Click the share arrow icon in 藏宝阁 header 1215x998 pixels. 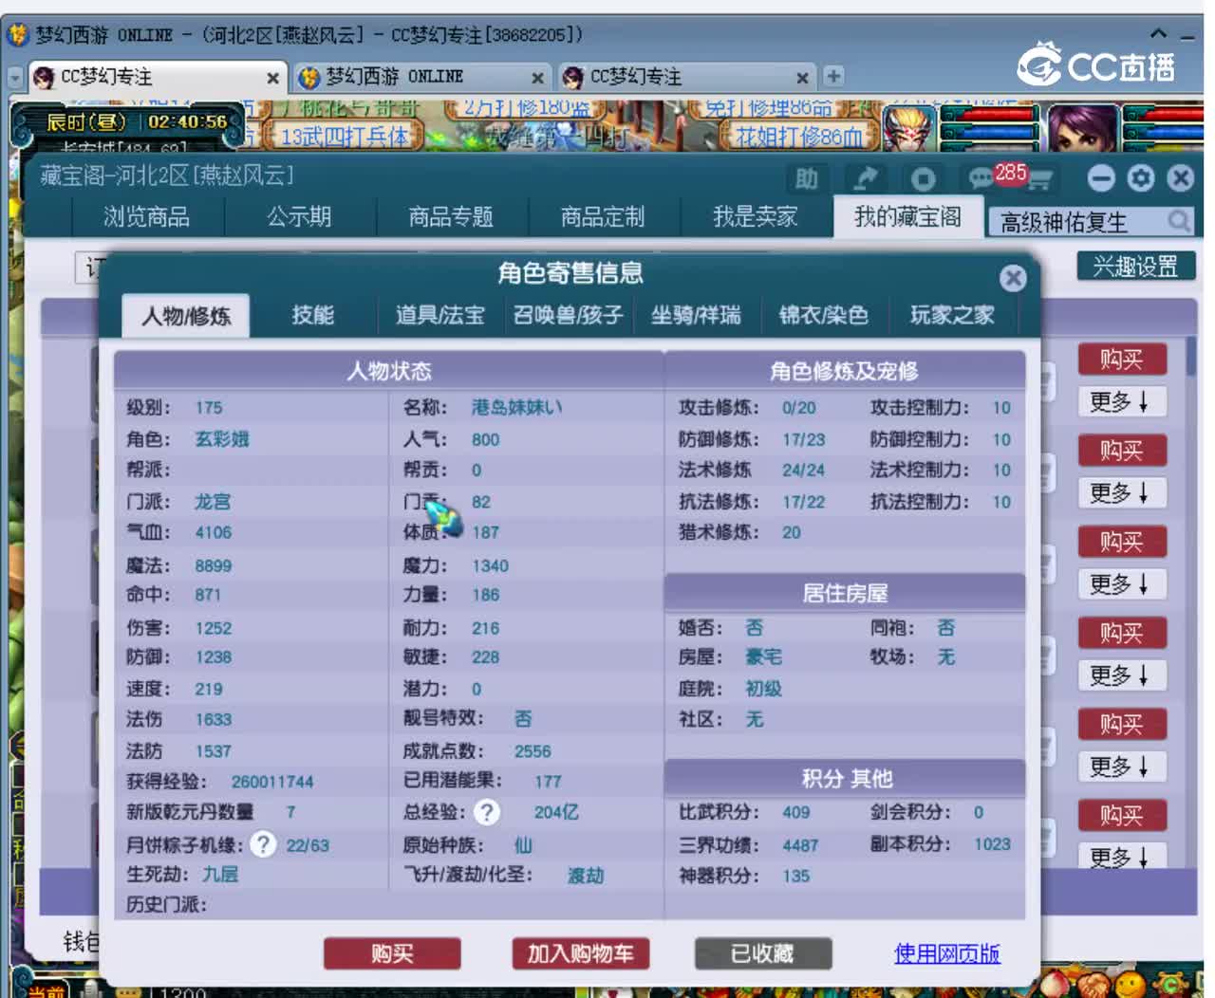click(865, 178)
